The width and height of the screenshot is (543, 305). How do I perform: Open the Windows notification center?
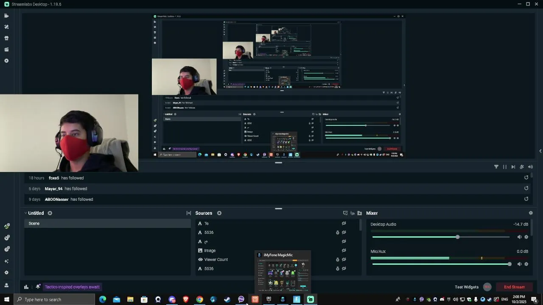(x=534, y=299)
